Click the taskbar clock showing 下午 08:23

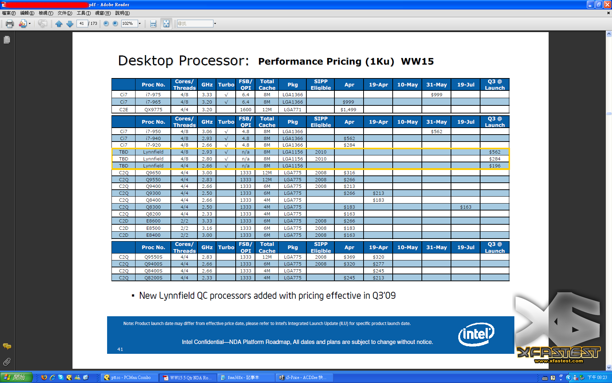[597, 378]
